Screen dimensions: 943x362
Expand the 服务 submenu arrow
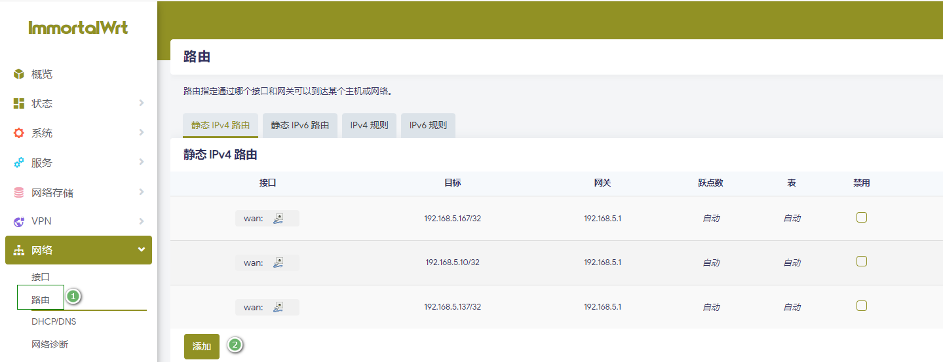click(x=142, y=162)
